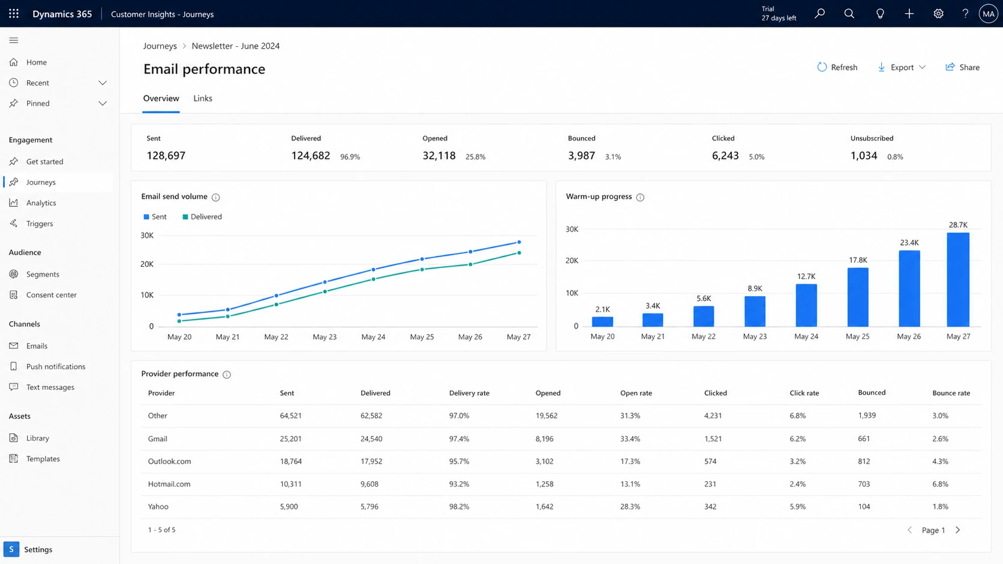
Task: Switch to the Overview tab
Action: [161, 98]
